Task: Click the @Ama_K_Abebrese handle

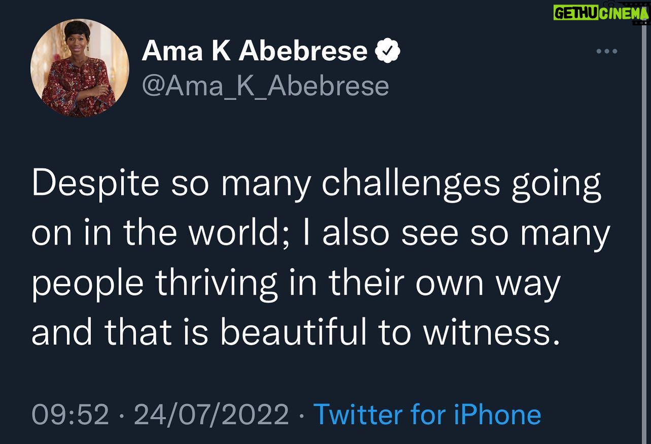Action: 265,86
